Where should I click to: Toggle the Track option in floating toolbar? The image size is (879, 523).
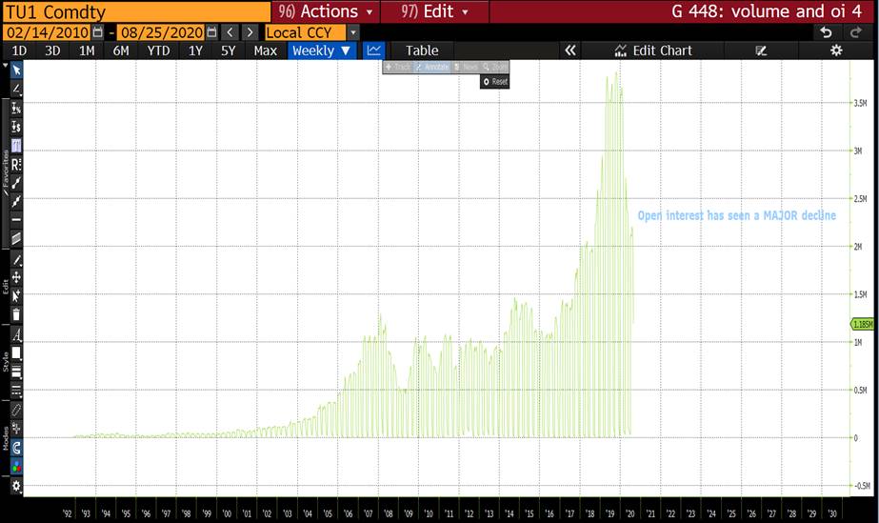pos(399,68)
